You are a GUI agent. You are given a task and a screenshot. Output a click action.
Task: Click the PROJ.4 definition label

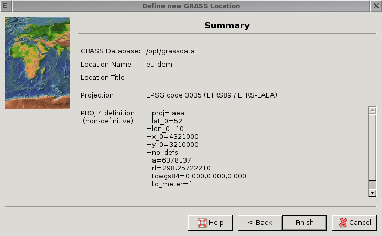[x=108, y=113]
